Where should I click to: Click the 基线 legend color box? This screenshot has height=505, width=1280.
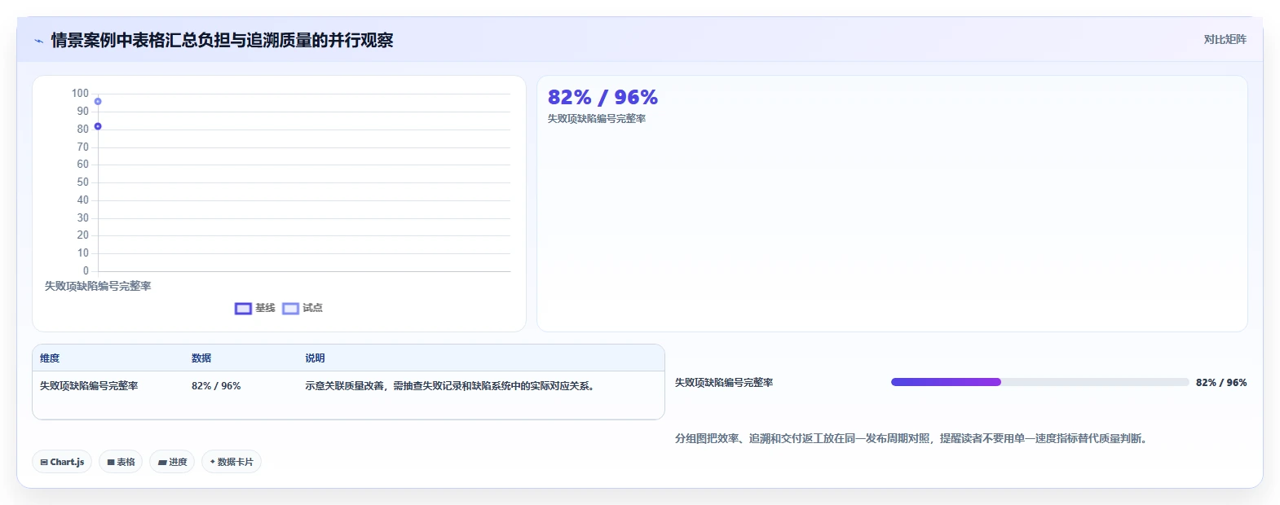coord(243,309)
